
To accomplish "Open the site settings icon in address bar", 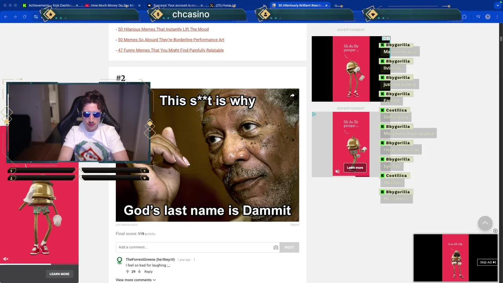I will (36, 17).
